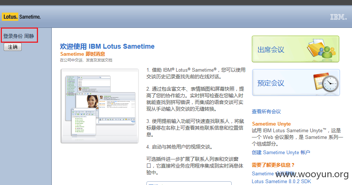
Task: Click the 注销 logout button
Action: tap(13, 47)
